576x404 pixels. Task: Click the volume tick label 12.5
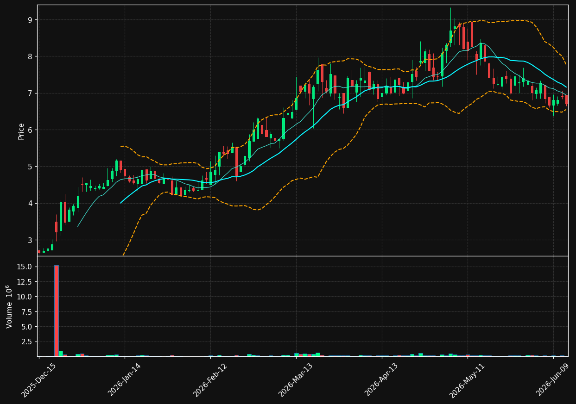[x=25, y=282]
